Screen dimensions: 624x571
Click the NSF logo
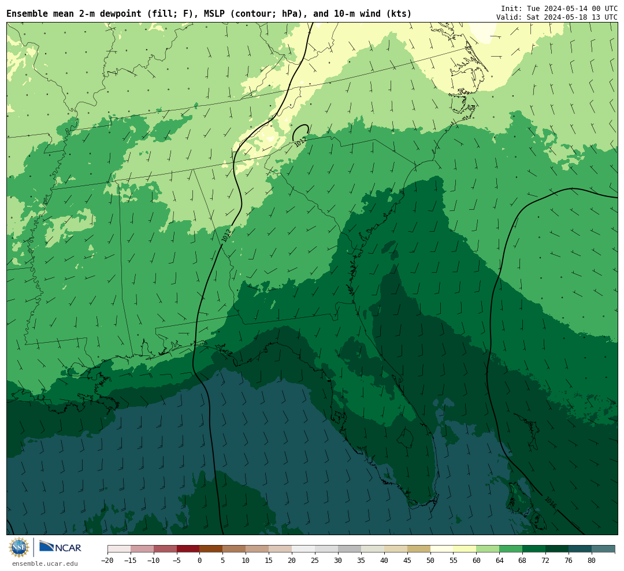click(x=20, y=547)
